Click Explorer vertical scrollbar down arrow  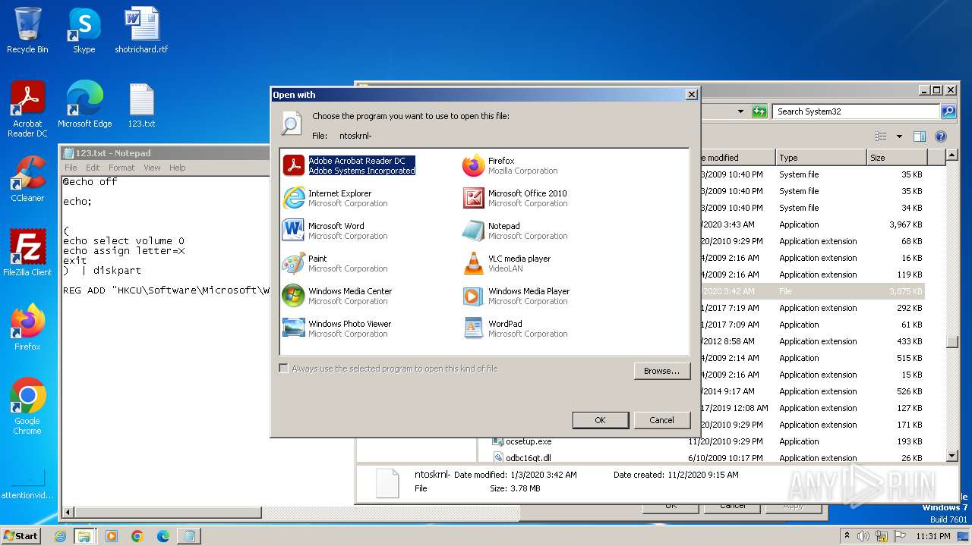click(952, 456)
